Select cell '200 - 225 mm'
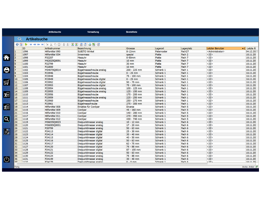Viewport: 261px width, 200px height. click(x=140, y=70)
